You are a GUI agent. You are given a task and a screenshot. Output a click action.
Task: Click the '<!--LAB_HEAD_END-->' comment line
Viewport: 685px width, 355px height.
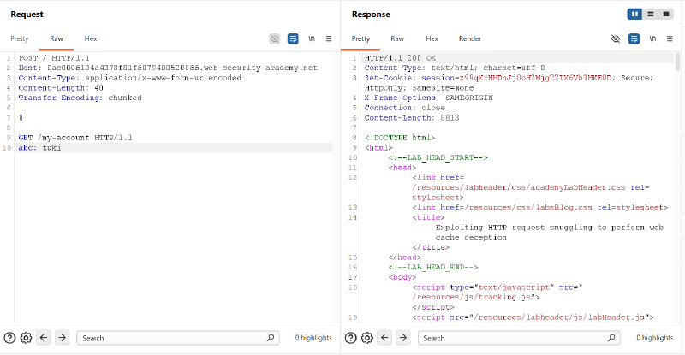point(433,267)
